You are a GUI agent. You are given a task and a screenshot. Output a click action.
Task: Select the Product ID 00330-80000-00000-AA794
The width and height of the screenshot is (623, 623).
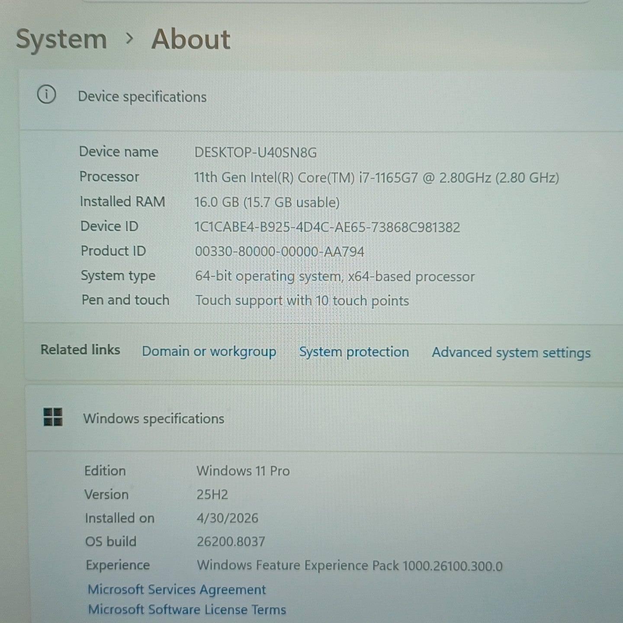(279, 252)
